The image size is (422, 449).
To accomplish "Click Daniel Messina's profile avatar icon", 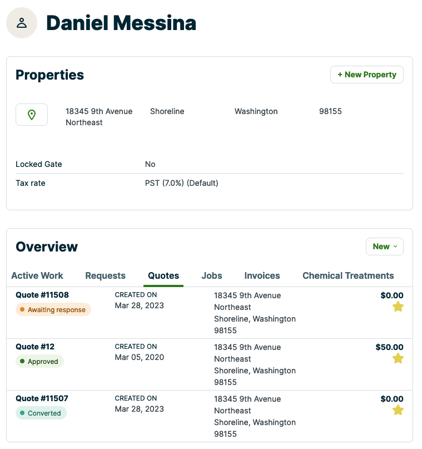I will click(x=21, y=23).
